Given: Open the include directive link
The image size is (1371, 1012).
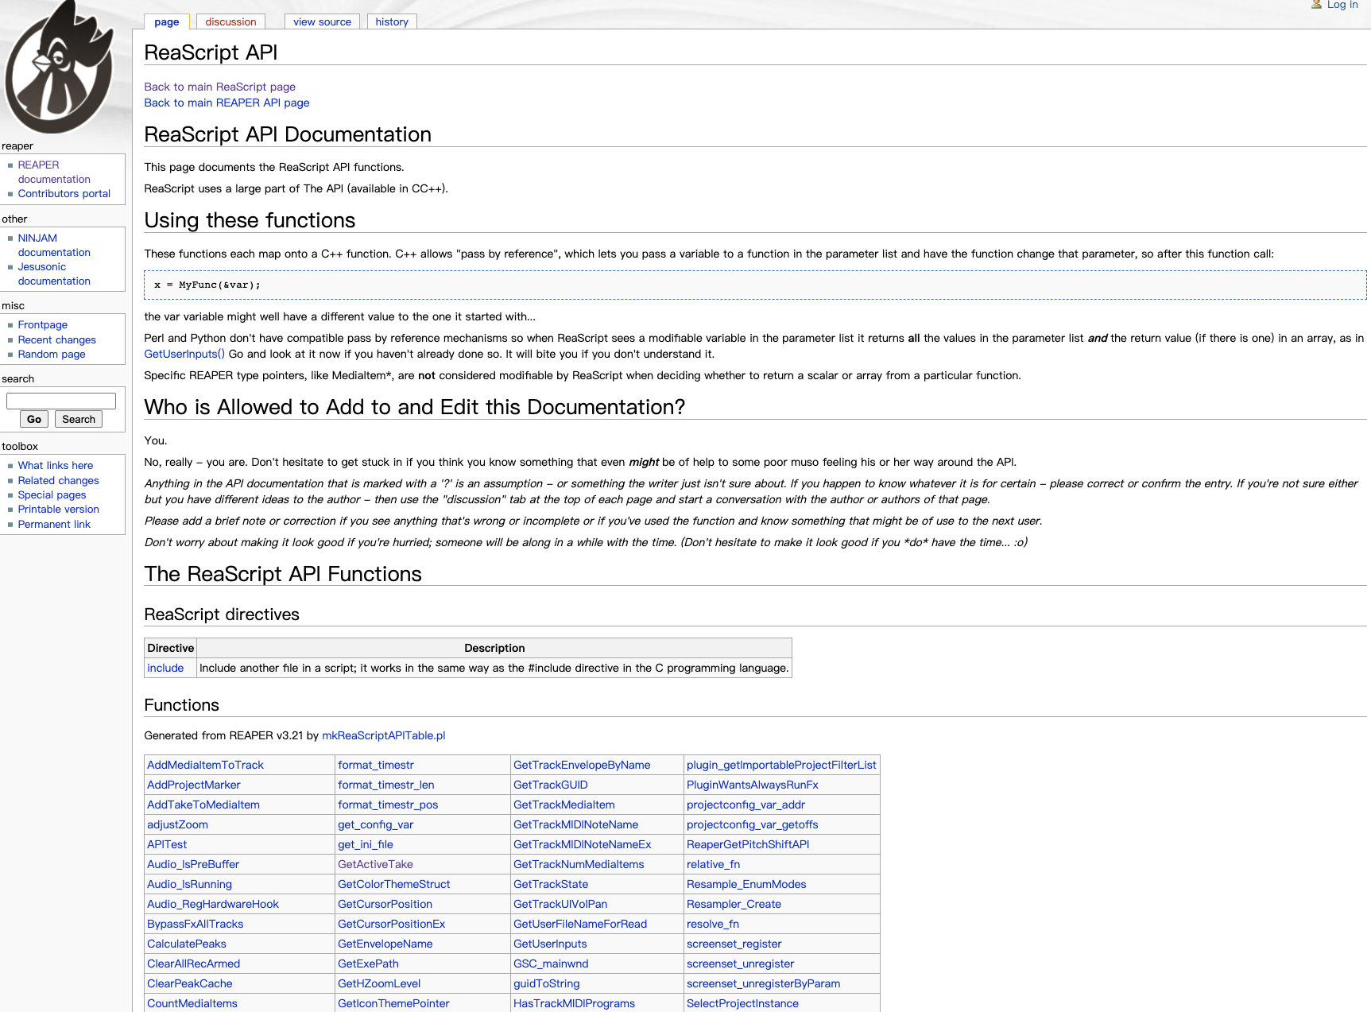Looking at the screenshot, I should [165, 669].
